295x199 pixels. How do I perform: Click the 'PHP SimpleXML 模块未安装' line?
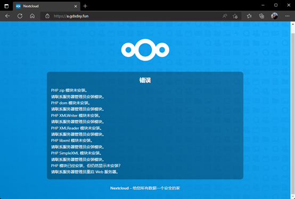[x=76, y=153]
